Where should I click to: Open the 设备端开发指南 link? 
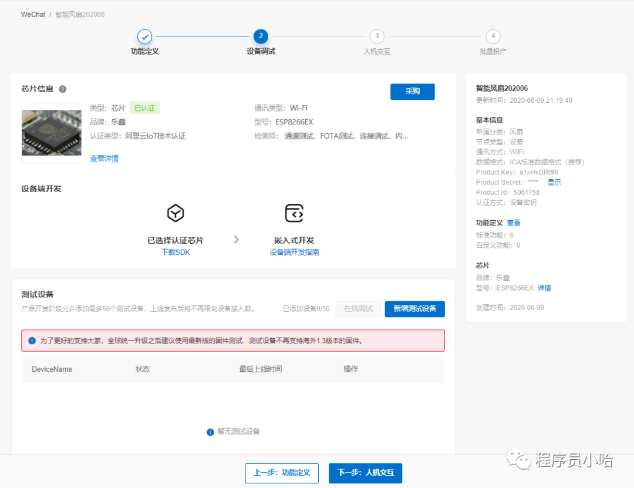pos(294,253)
